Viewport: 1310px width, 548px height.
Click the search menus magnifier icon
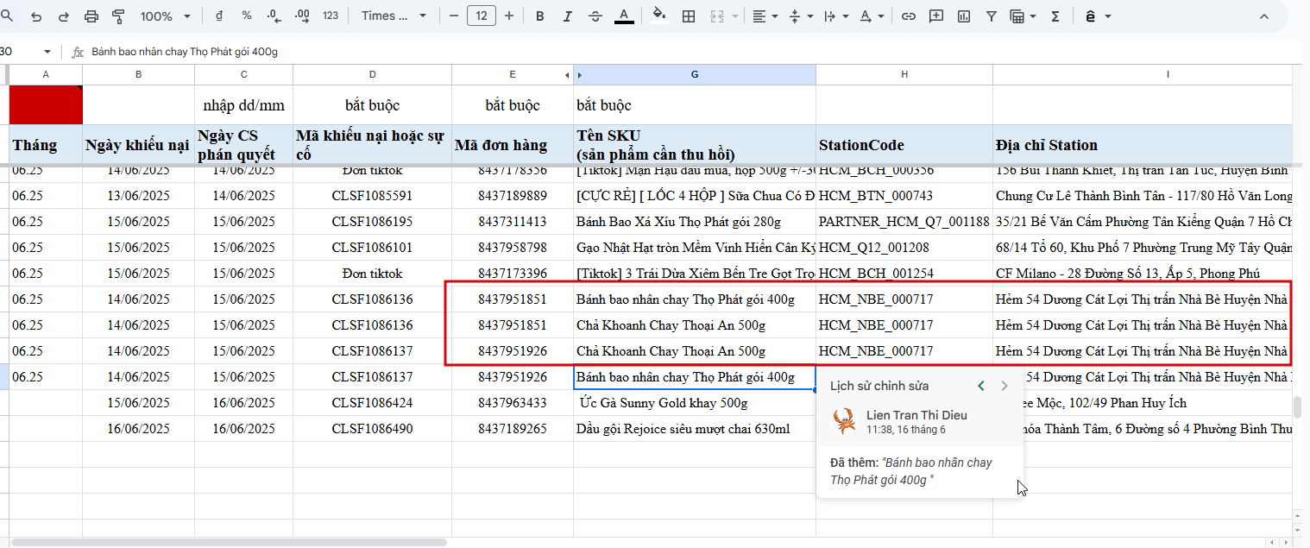tap(5, 16)
